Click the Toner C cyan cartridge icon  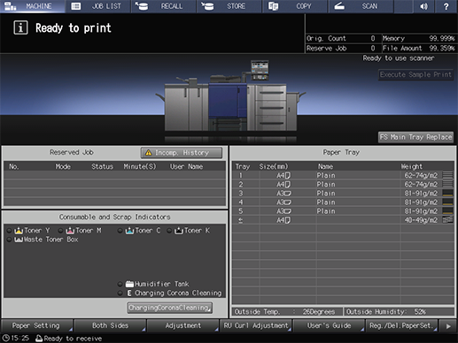pyautogui.click(x=129, y=231)
